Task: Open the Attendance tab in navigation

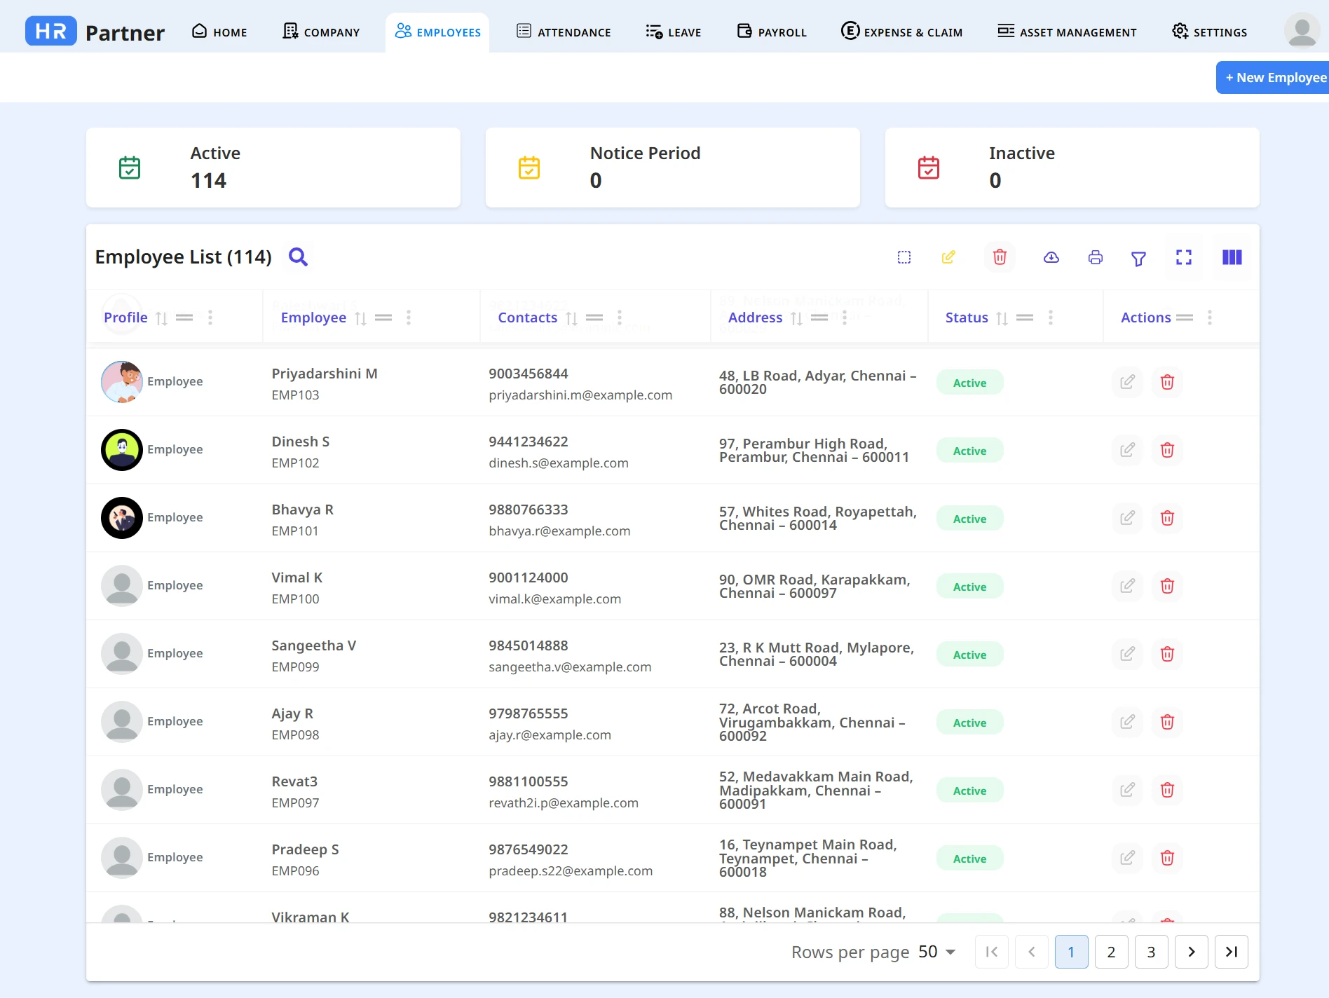Action: click(x=564, y=32)
